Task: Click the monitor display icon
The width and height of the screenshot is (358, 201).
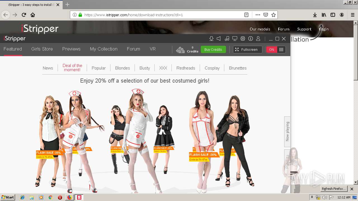Action: coord(235,39)
